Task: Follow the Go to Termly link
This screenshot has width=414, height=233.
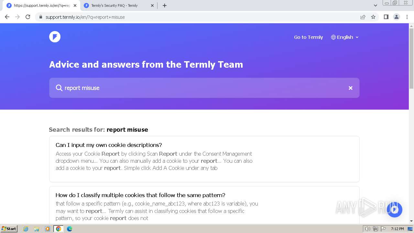Action: (x=308, y=37)
